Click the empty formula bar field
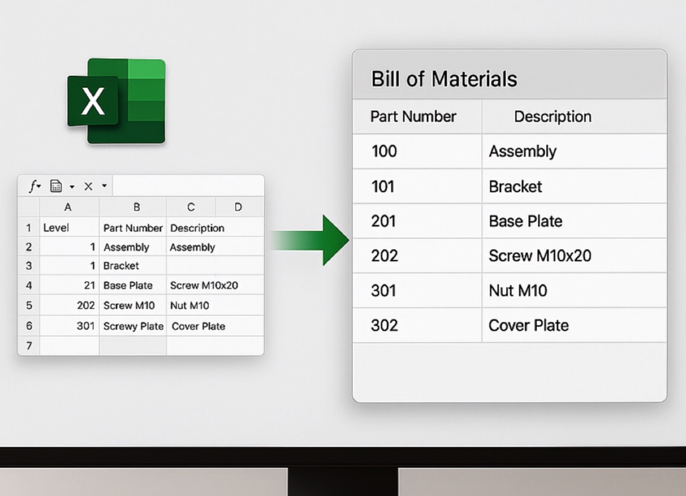The height and width of the screenshot is (496, 686). click(187, 186)
